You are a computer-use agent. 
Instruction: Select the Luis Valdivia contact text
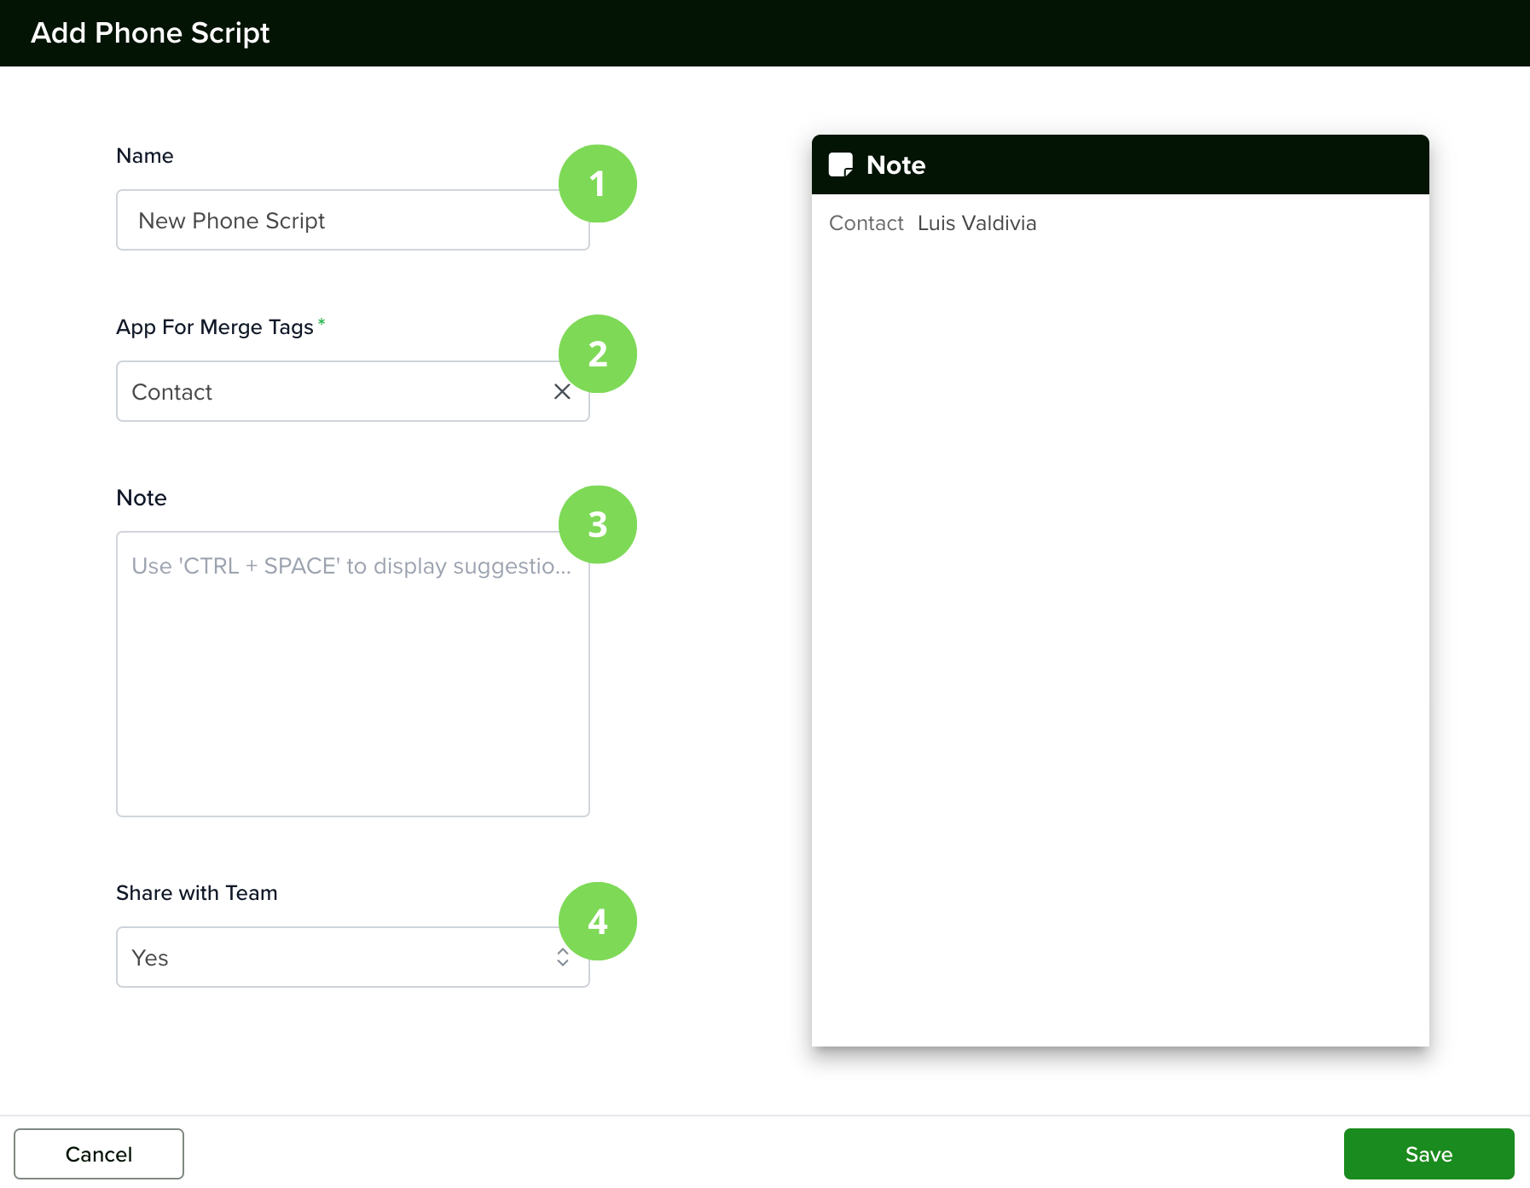977,223
